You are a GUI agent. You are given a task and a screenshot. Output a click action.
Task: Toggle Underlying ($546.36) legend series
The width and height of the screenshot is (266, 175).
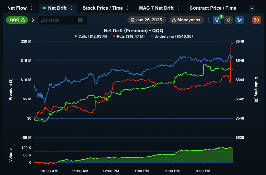(x=172, y=36)
